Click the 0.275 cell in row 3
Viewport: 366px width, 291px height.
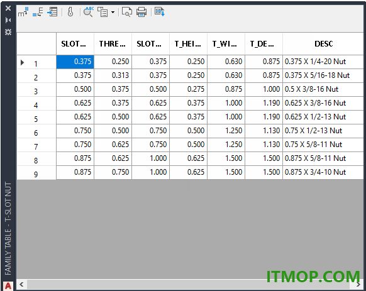pyautogui.click(x=189, y=89)
